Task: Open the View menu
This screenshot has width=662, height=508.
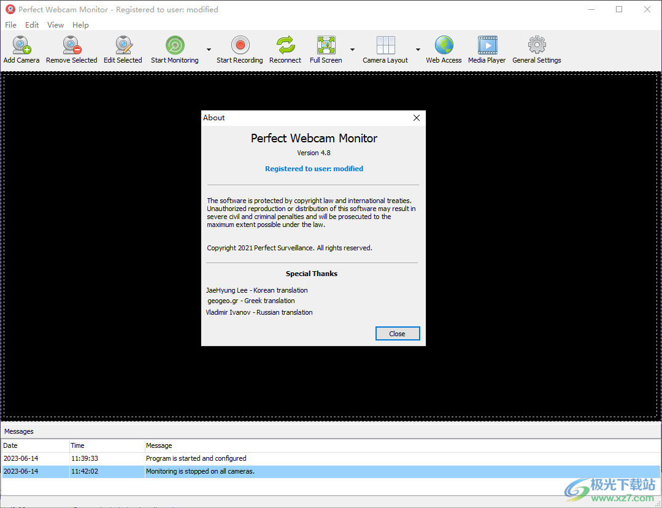Action: tap(55, 25)
